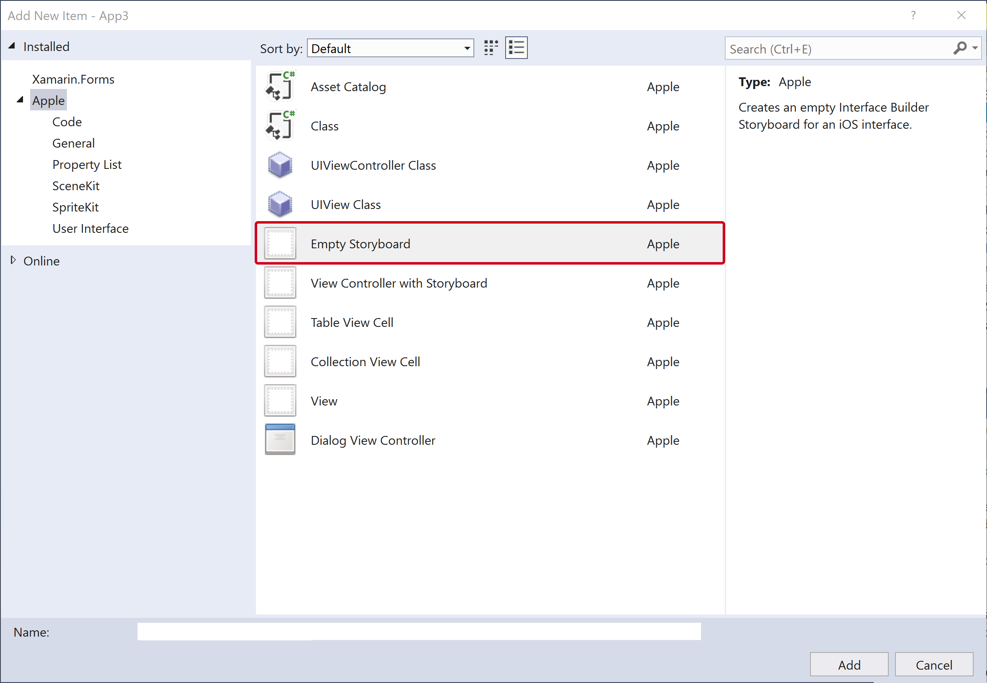Select the Dialog View Controller icon
987x683 pixels.
tap(281, 440)
